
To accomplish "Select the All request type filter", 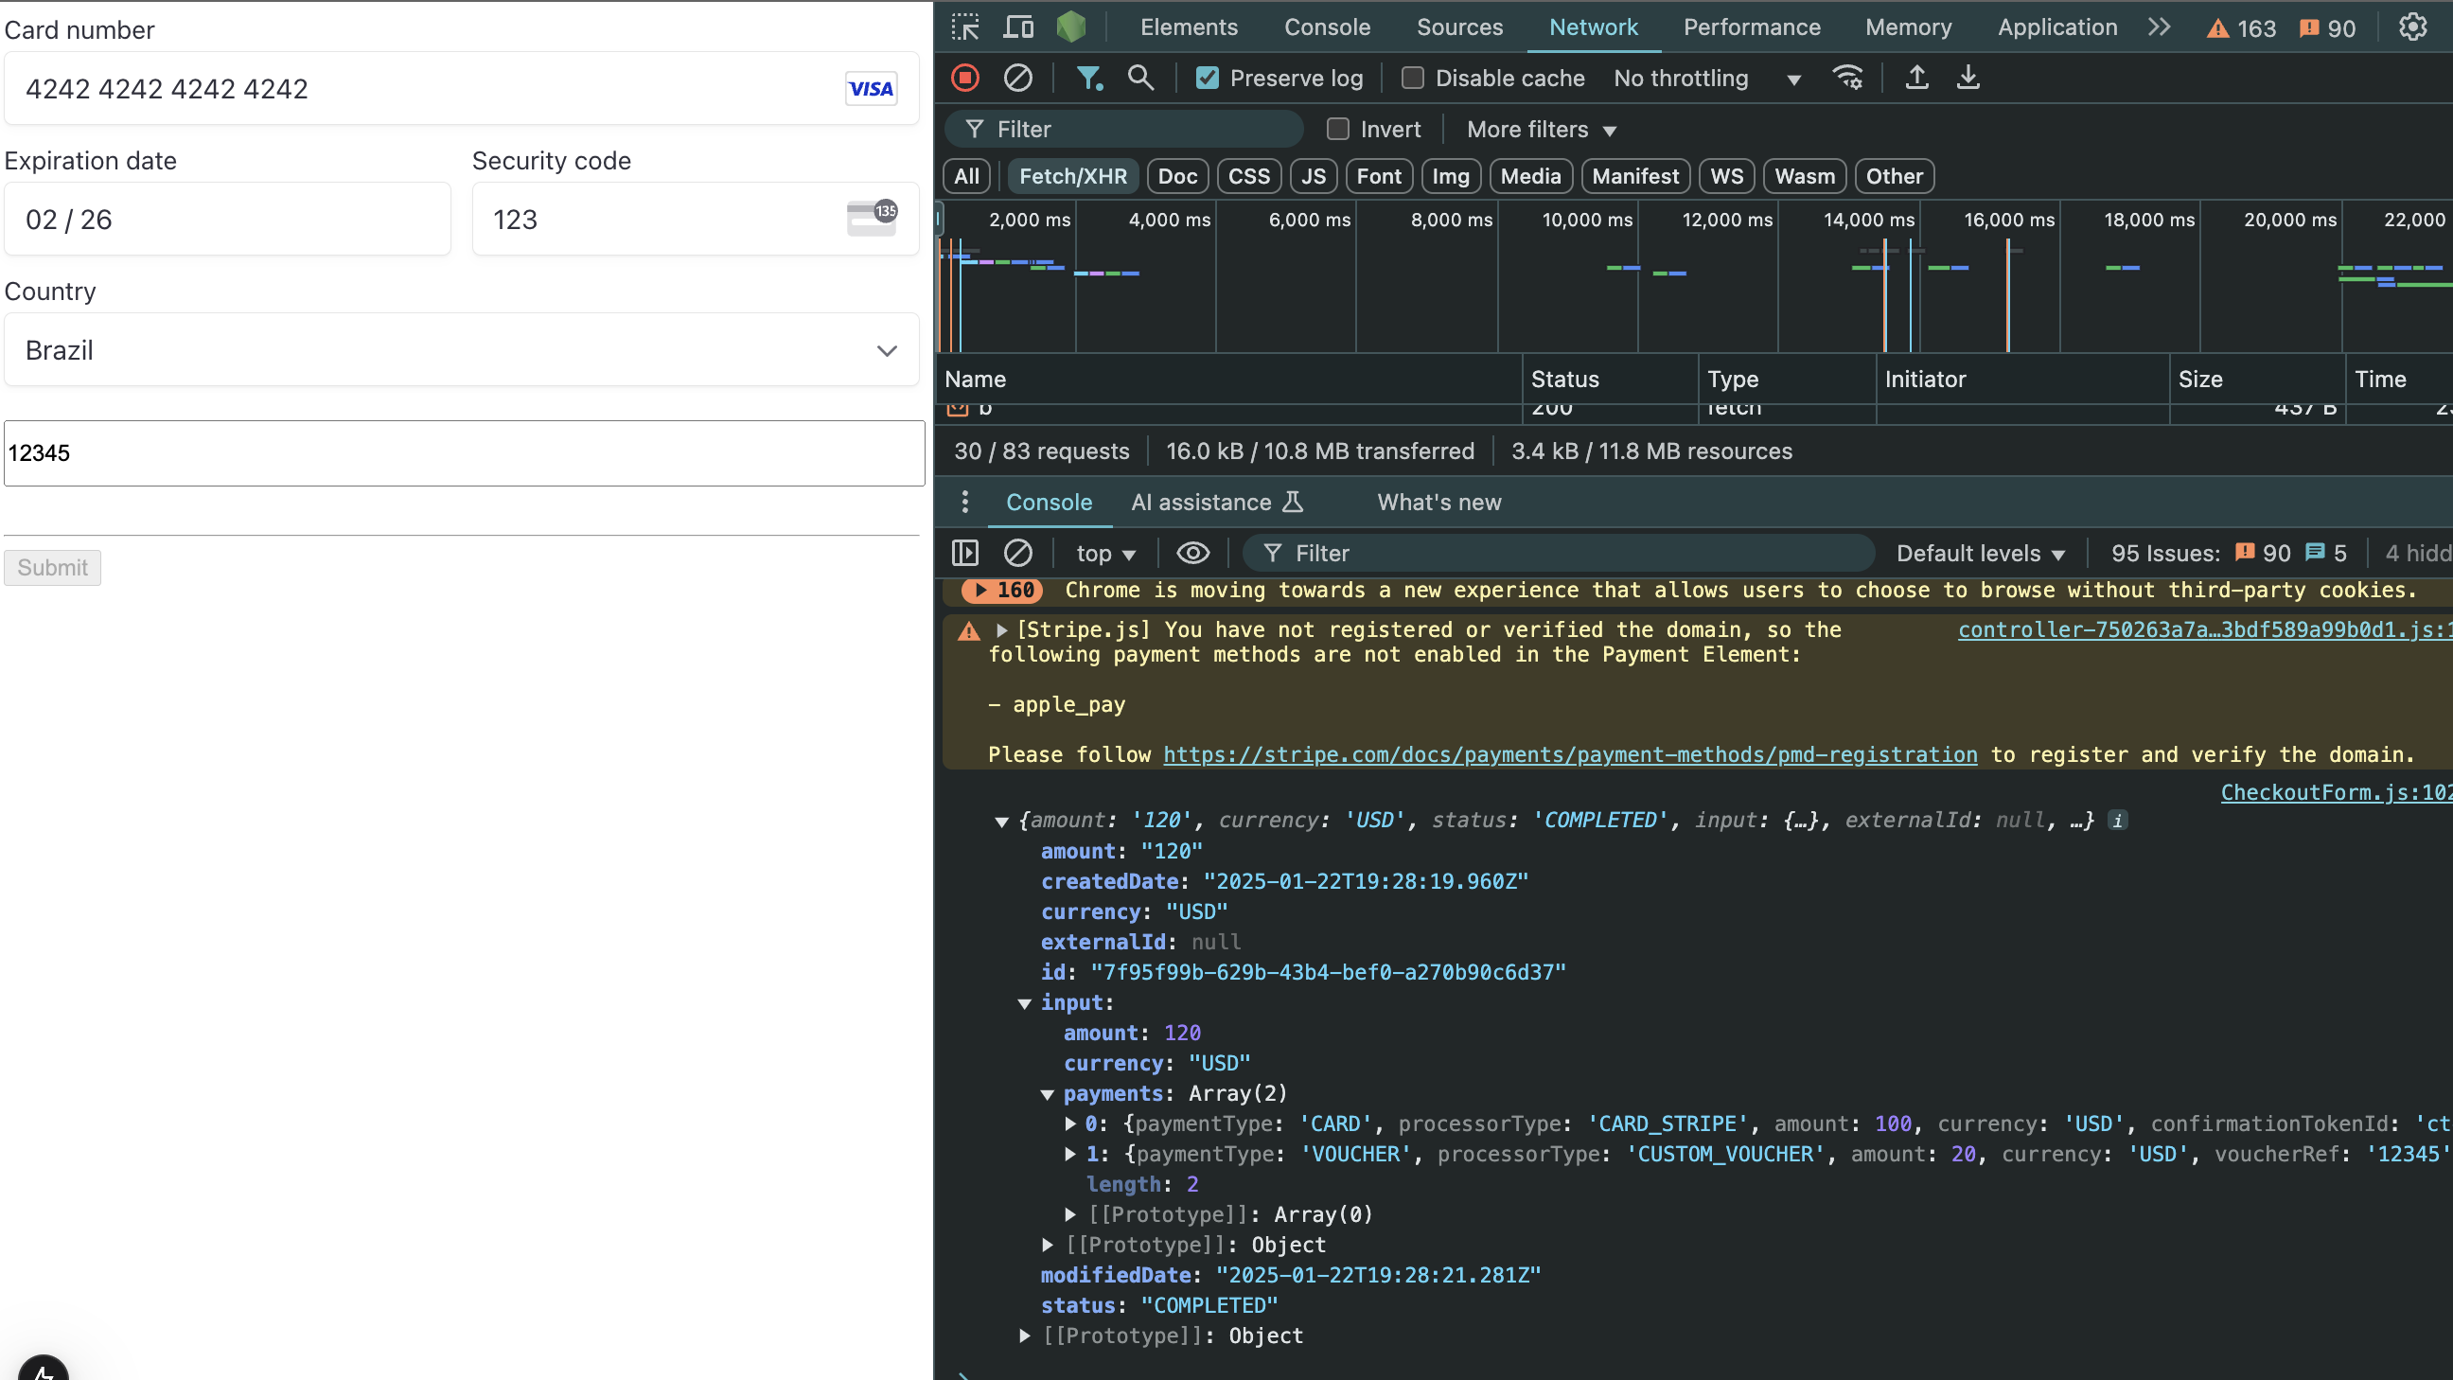I will coord(966,176).
